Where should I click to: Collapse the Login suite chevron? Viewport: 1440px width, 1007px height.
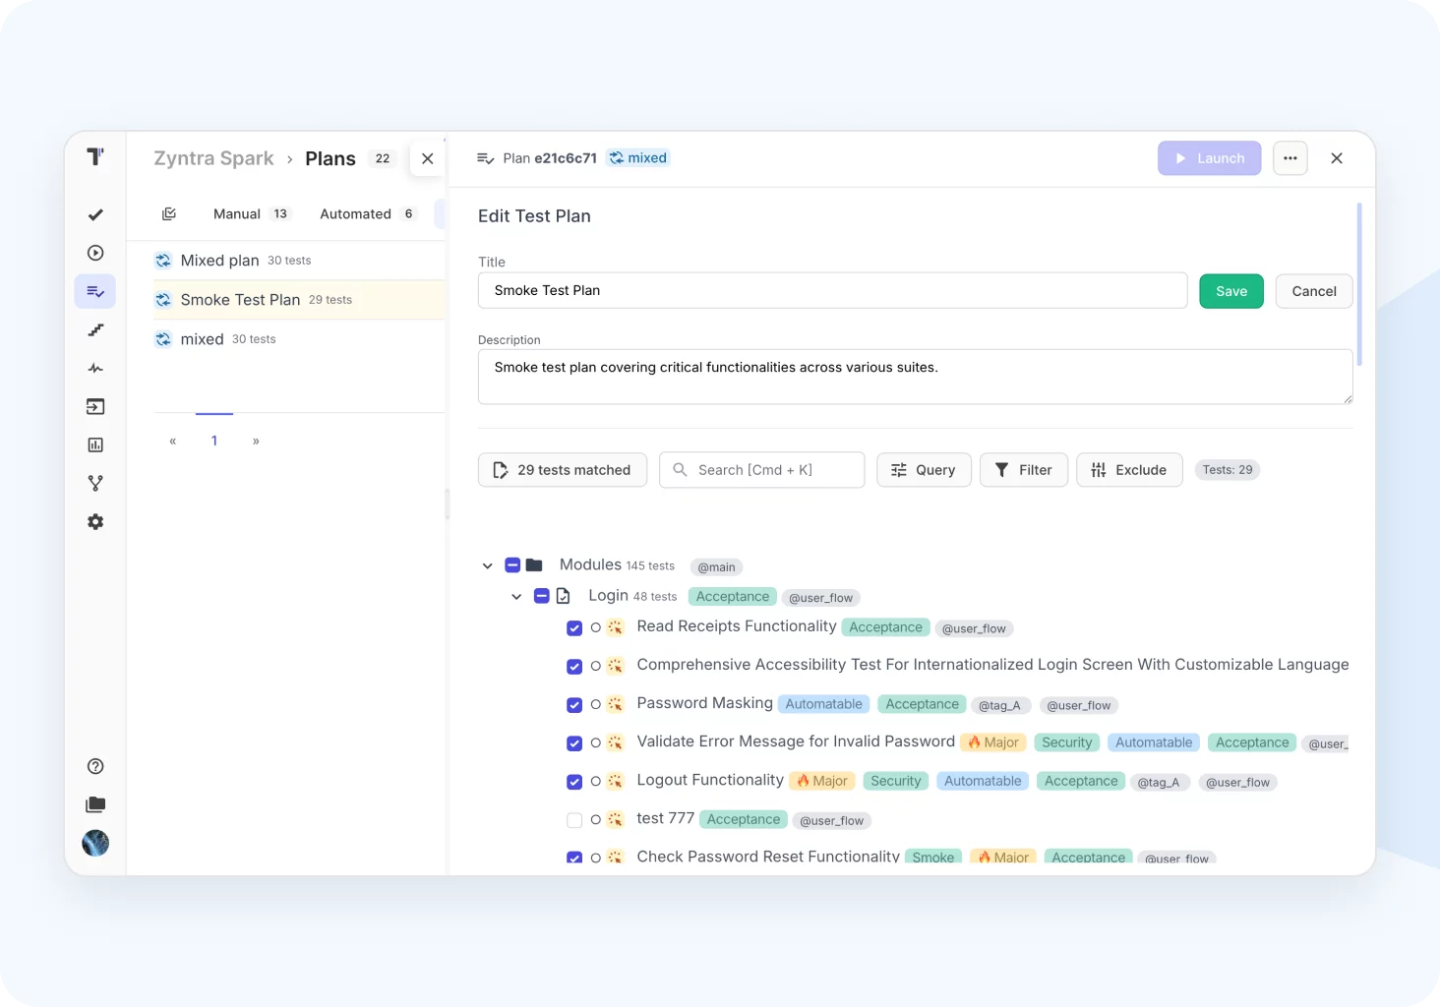point(516,596)
